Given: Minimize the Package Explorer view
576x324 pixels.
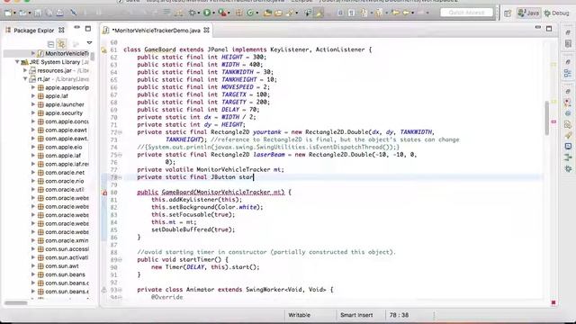Looking at the screenshot, I should (x=76, y=28).
